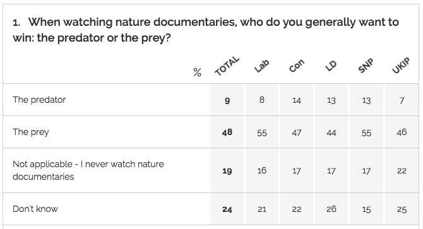Click the question title text

coord(206,30)
